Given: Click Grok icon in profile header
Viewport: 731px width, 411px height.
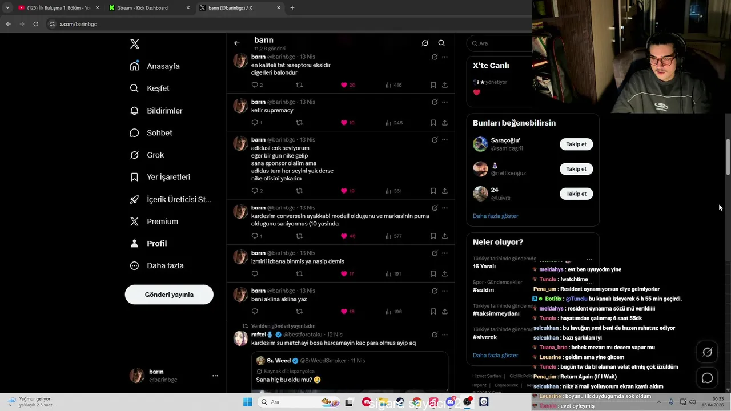Looking at the screenshot, I should coord(425,43).
